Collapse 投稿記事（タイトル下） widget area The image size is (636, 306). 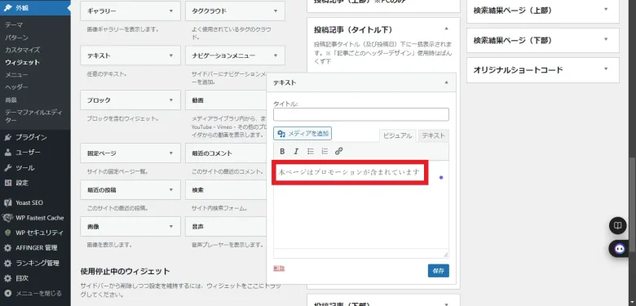tap(447, 29)
